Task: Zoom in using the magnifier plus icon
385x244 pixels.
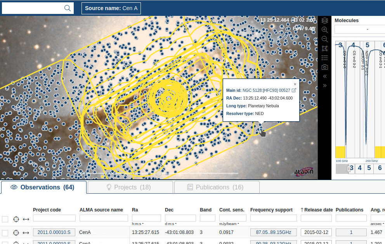Action: (x=324, y=29)
